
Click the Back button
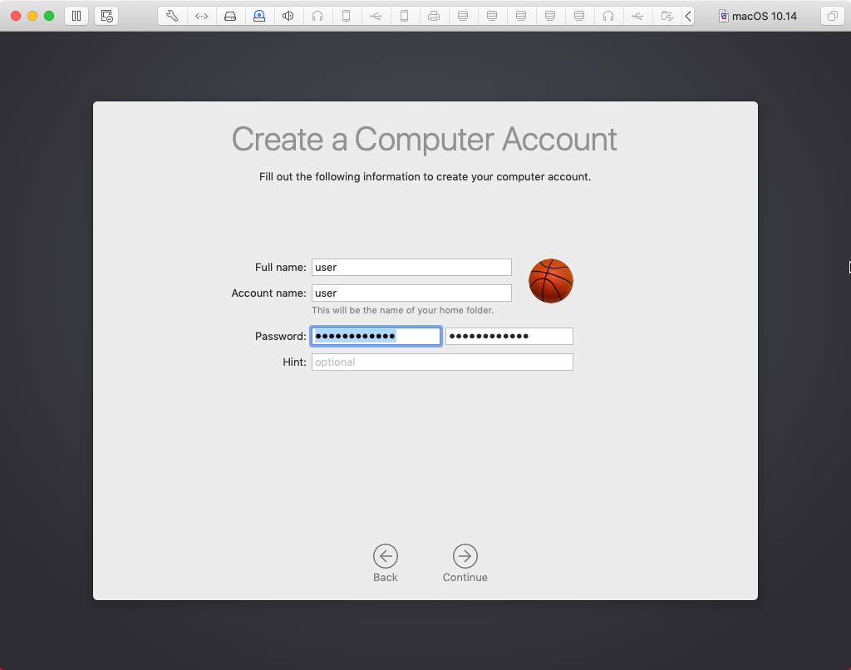click(x=385, y=557)
